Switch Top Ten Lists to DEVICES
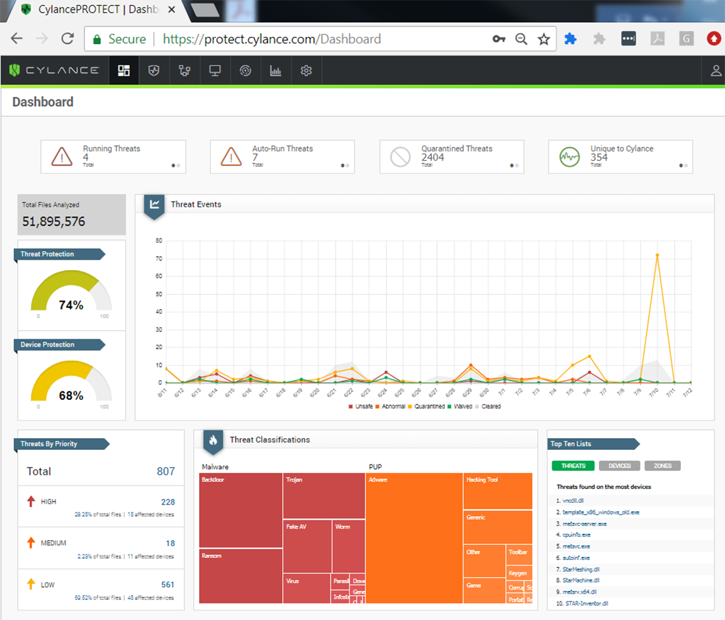The height and width of the screenshot is (620, 725). (620, 466)
